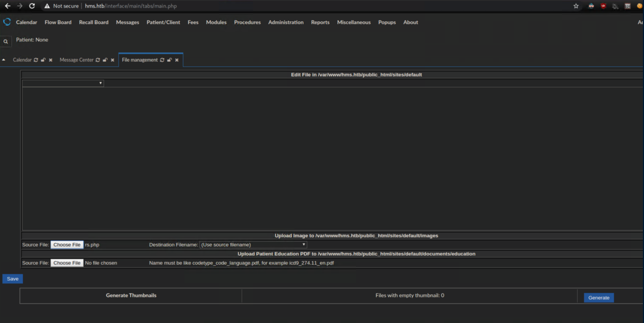Open the Administration menu
The image size is (644, 323).
tap(285, 22)
